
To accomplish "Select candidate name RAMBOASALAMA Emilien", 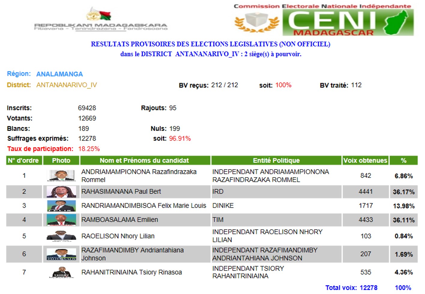I will (120, 220).
